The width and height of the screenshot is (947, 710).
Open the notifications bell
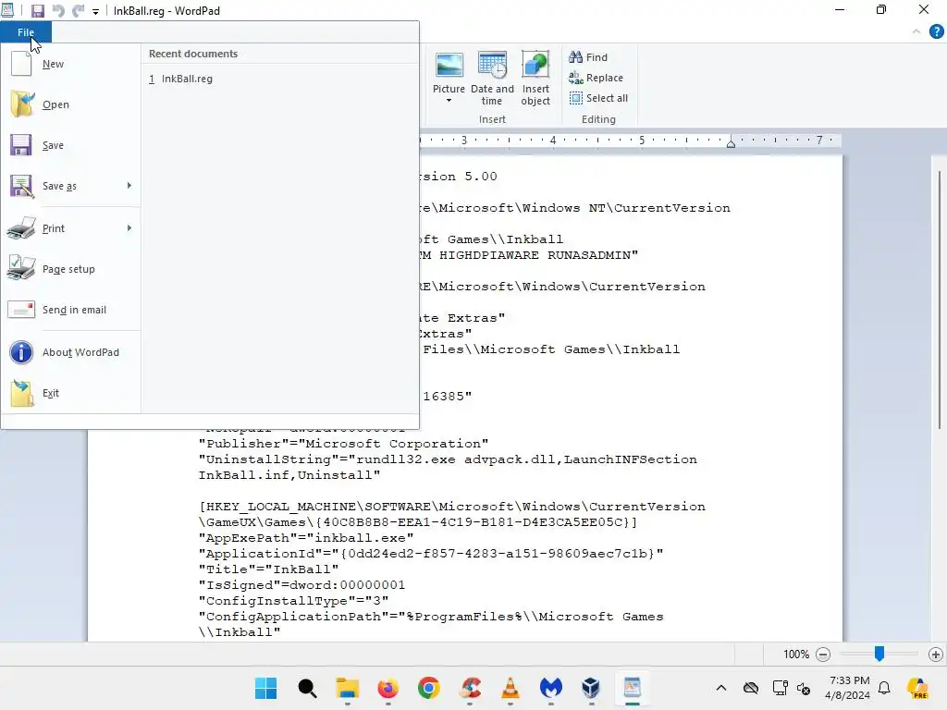point(884,688)
